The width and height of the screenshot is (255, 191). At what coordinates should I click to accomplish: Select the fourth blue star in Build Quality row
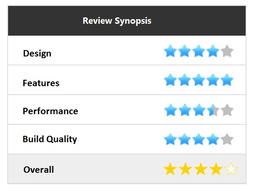213,139
